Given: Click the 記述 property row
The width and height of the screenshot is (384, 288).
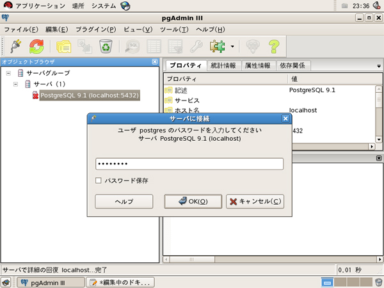Looking at the screenshot, I should (x=269, y=90).
